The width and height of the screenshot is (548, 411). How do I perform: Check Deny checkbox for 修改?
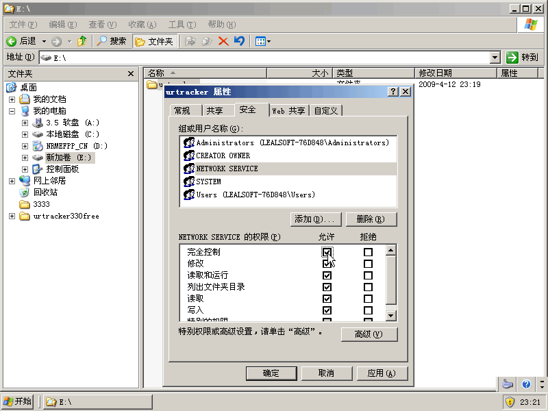click(x=368, y=264)
